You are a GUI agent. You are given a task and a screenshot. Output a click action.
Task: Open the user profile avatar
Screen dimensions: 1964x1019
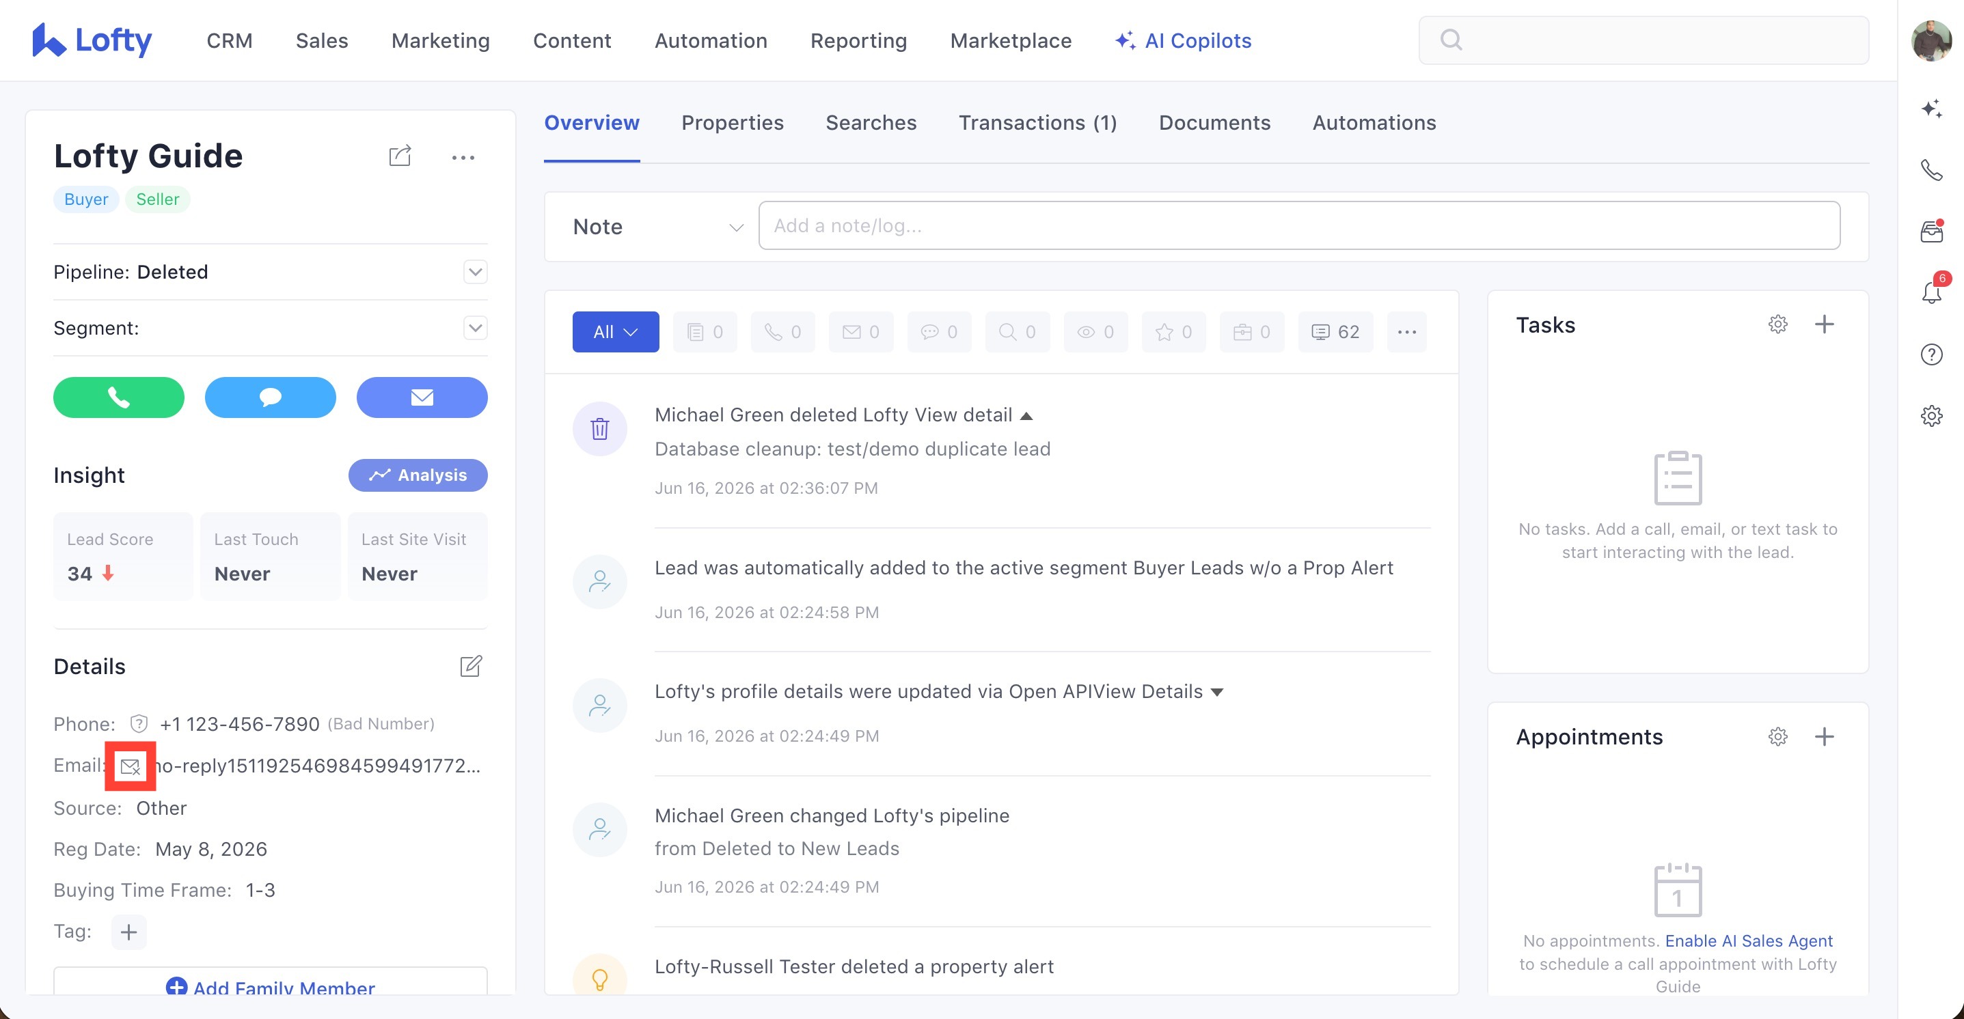coord(1931,40)
